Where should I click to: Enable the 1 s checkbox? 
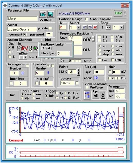[99, 37]
